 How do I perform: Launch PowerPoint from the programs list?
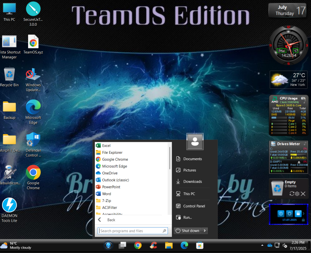coord(132,187)
